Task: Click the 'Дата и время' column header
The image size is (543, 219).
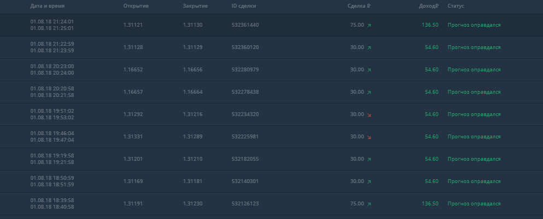Action: 47,6
